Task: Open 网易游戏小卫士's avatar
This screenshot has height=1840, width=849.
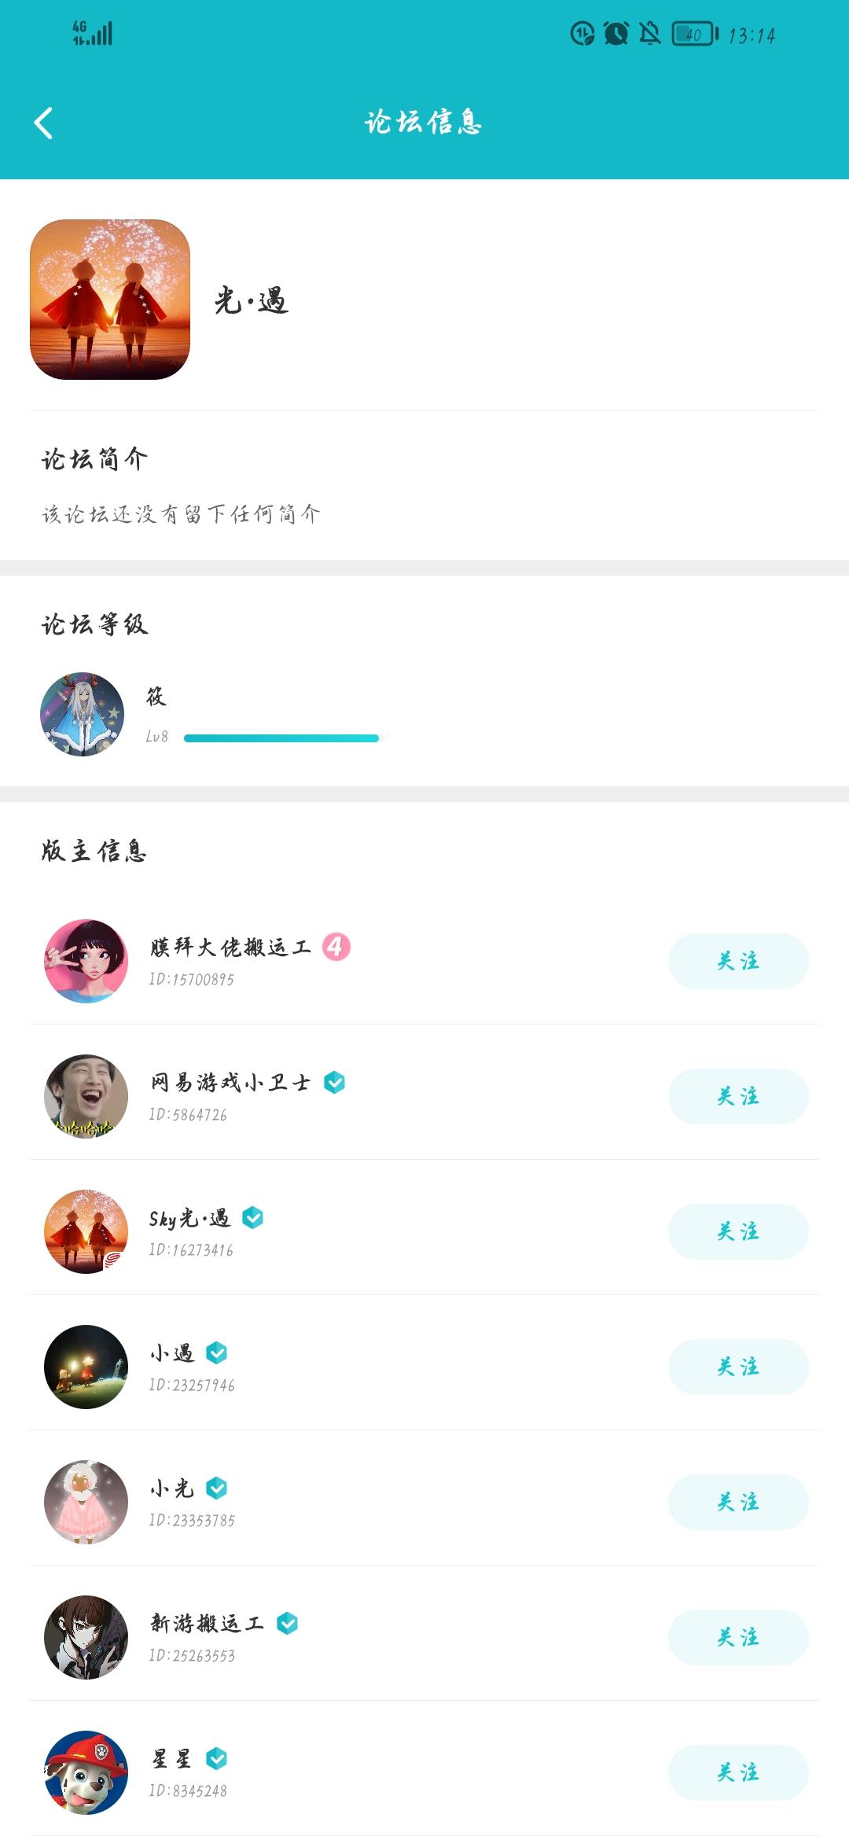Action: [86, 1096]
